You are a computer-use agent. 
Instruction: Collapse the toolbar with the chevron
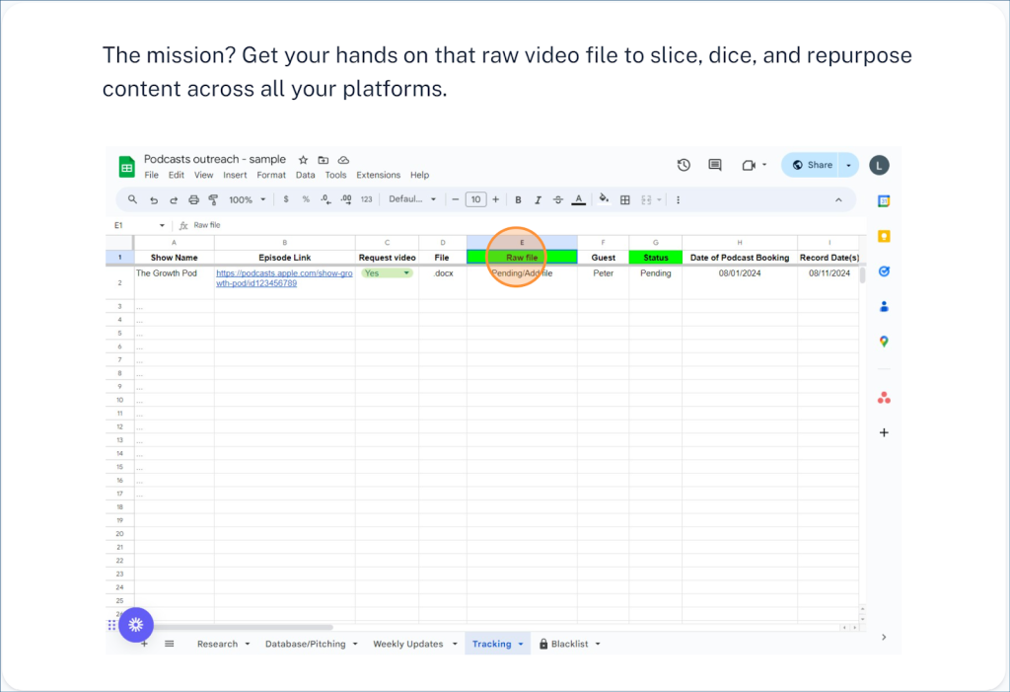pos(838,200)
